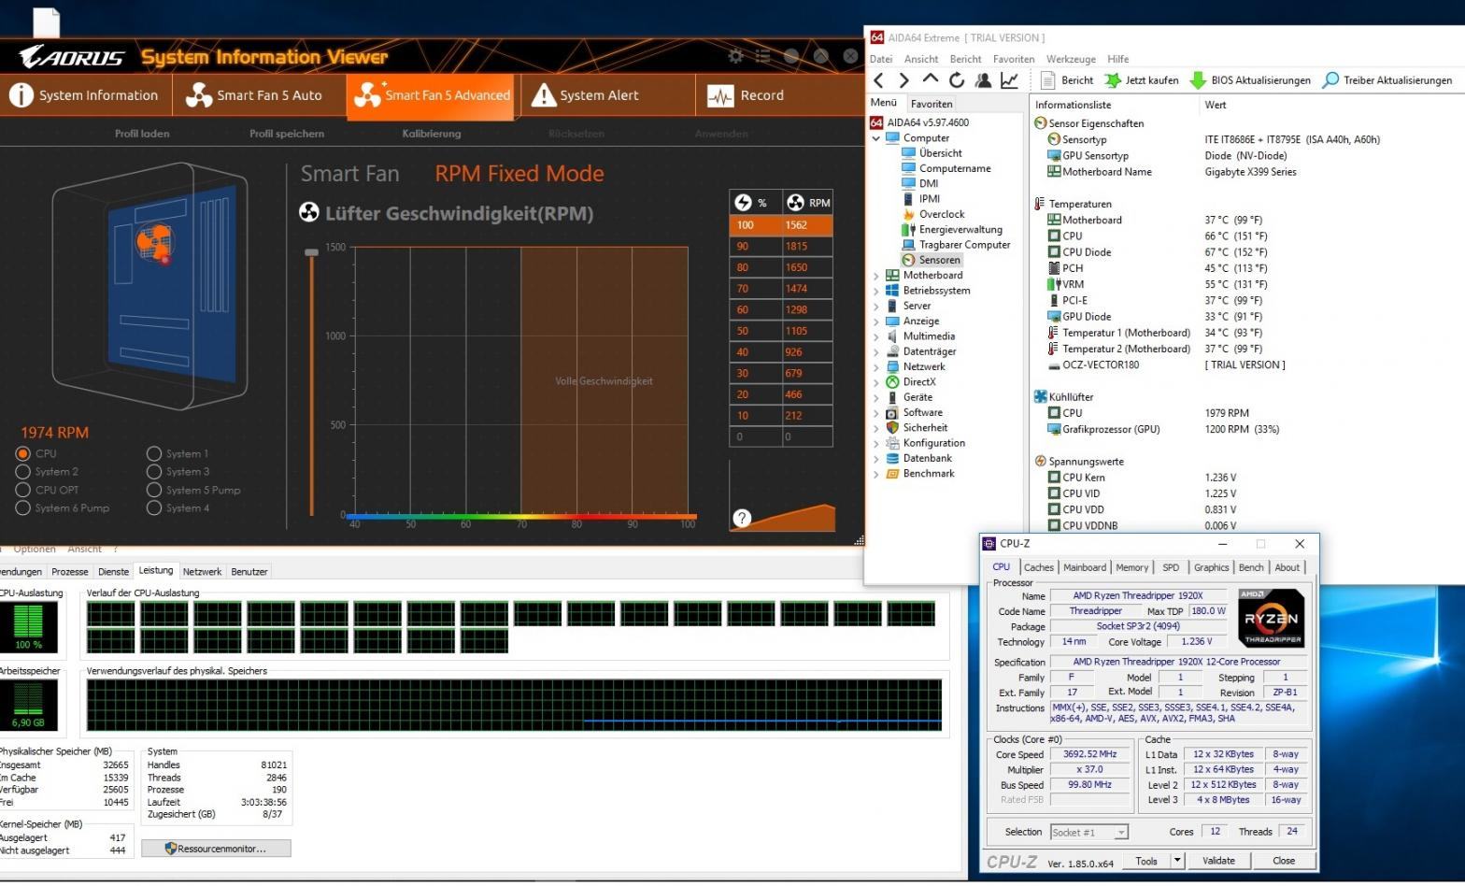1465x886 pixels.
Task: Click Memory tab in CPU-Z
Action: [1131, 567]
